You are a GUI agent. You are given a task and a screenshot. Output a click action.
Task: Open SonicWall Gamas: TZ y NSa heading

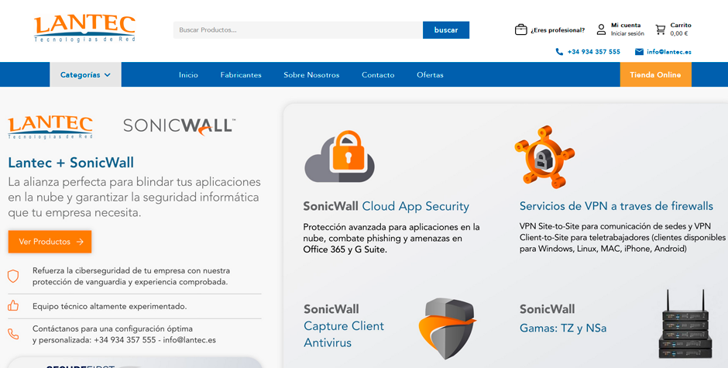(563, 318)
